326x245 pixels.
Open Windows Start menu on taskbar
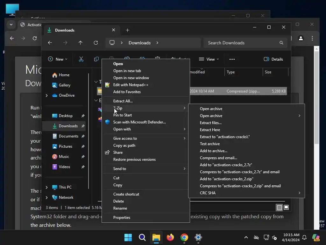tap(128, 237)
